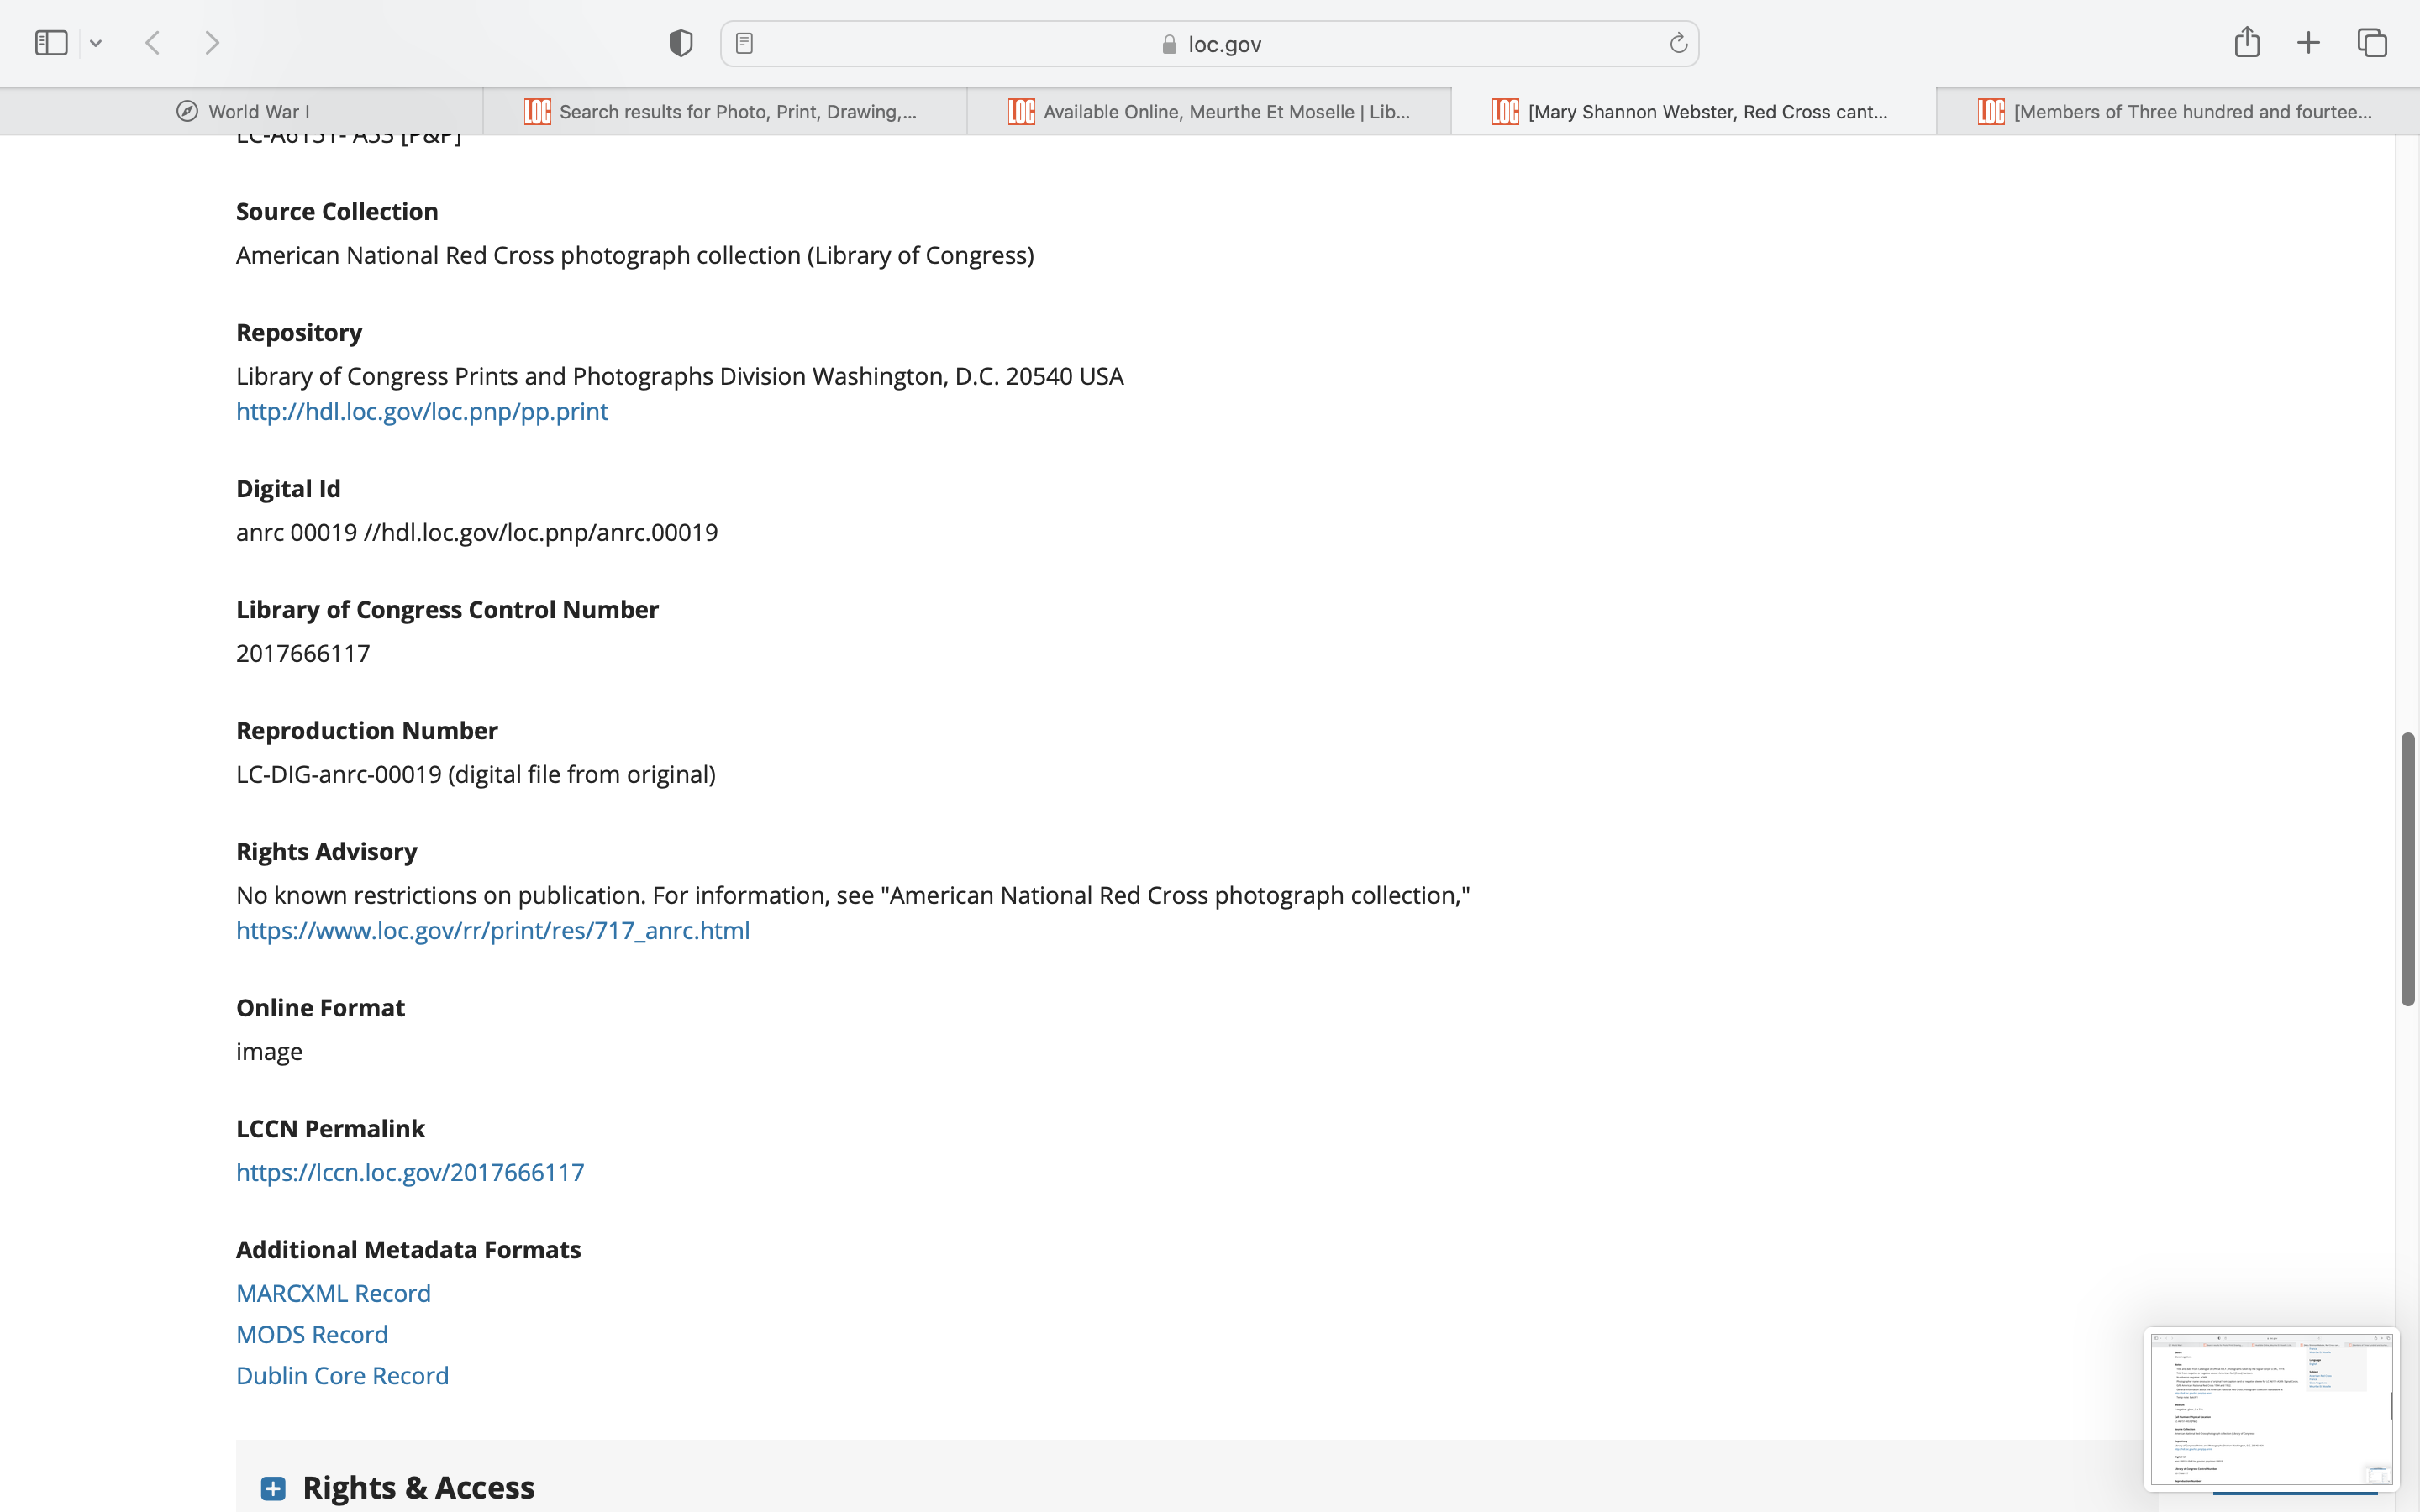Open the 717_anrc.html rights advisory link
This screenshot has width=2420, height=1512.
[492, 930]
